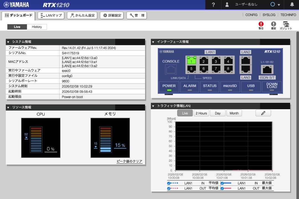Collapse the トラフィック情報(LAN) panel

153,106
